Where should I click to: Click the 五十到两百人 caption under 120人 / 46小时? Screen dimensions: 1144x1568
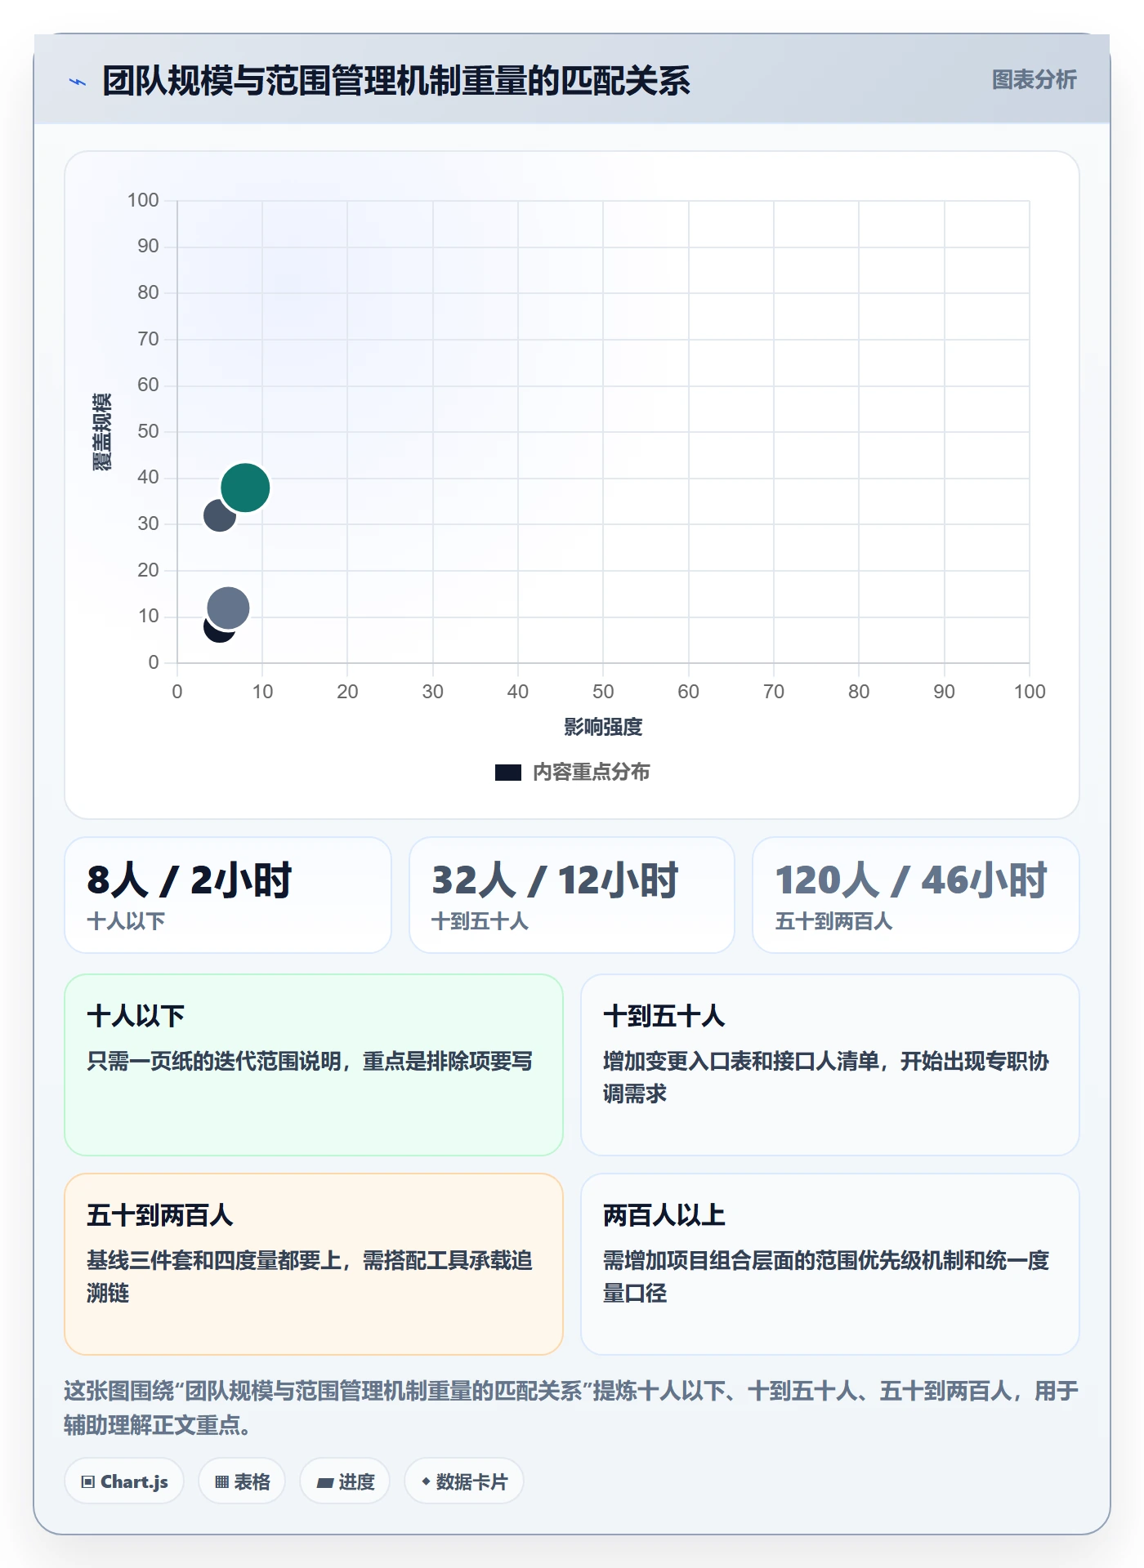833,921
